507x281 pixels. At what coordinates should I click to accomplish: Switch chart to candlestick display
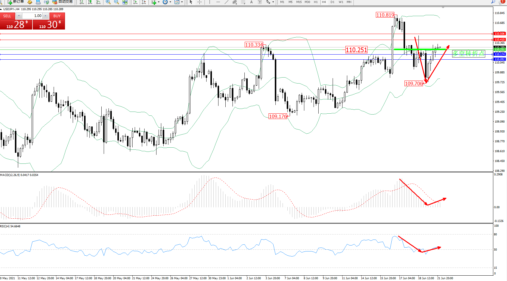coord(90,2)
